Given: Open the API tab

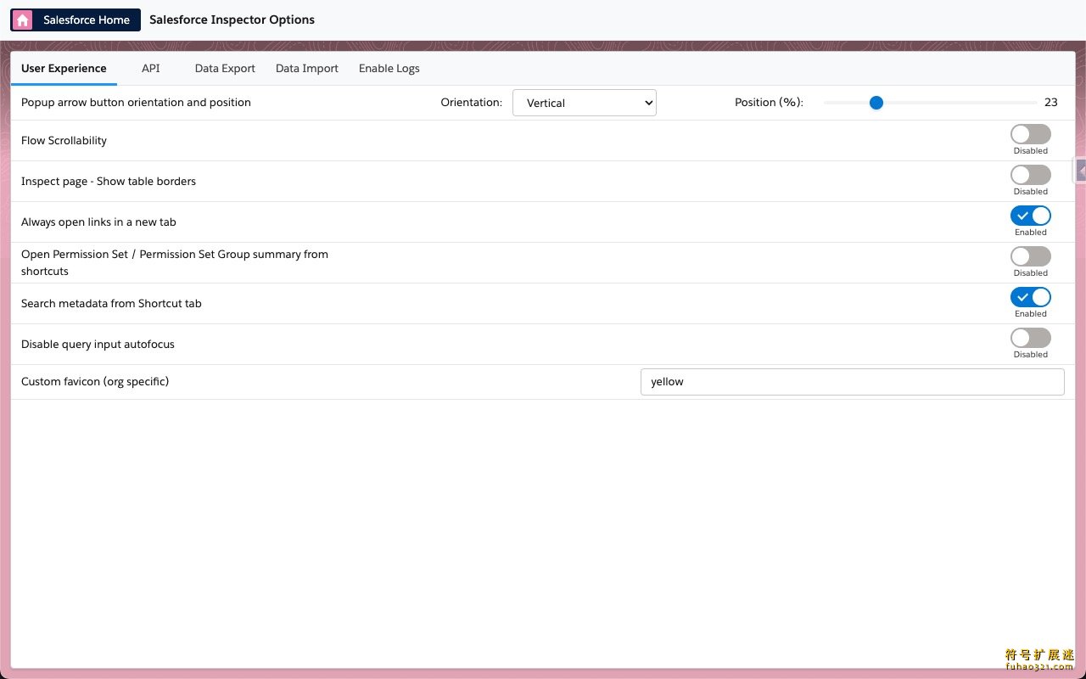Looking at the screenshot, I should 150,69.
